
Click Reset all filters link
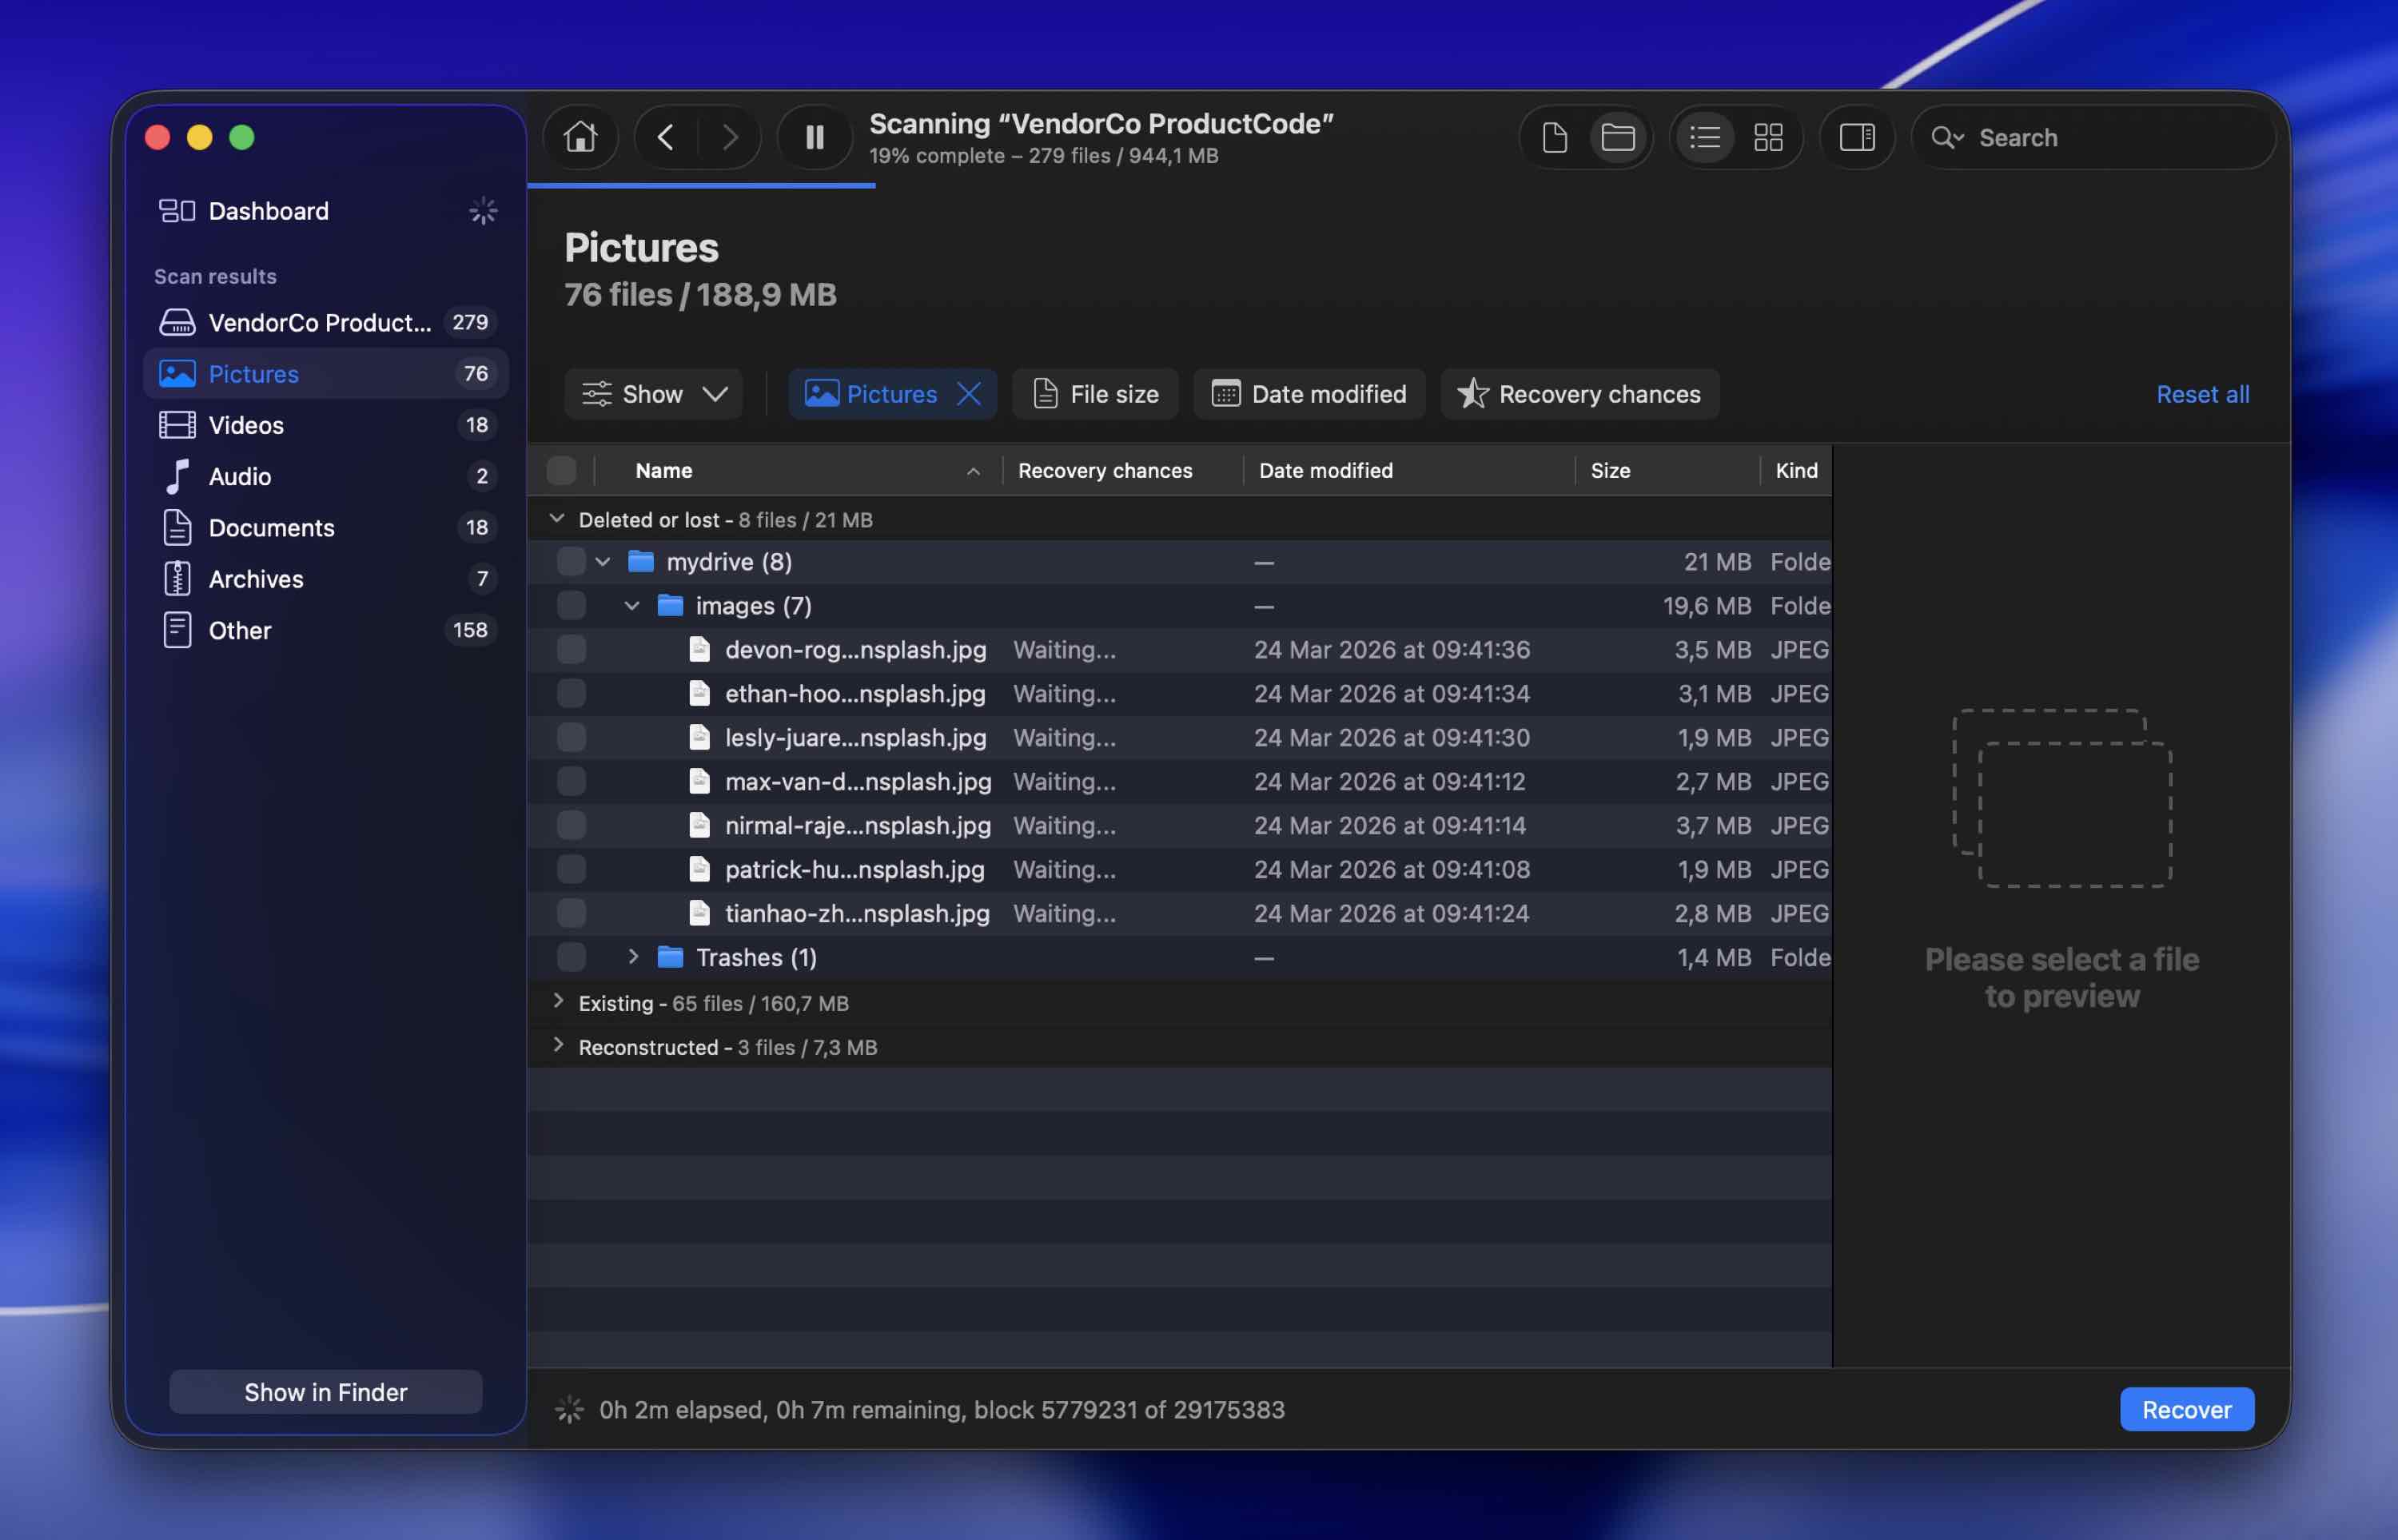coord(2202,394)
